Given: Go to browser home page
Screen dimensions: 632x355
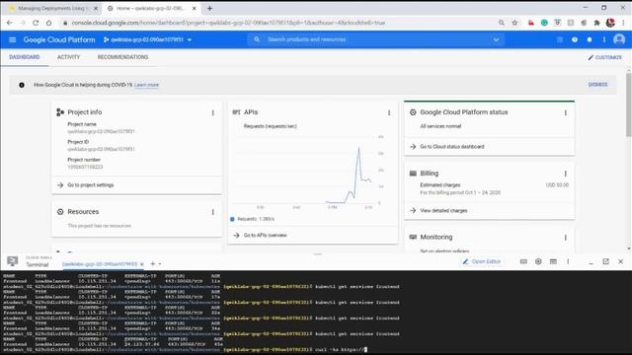Looking at the screenshot, I should (48, 23).
